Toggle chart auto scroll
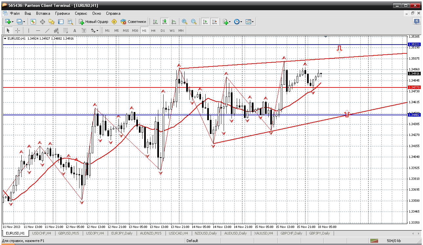This screenshot has height=245, width=423. pos(205,22)
